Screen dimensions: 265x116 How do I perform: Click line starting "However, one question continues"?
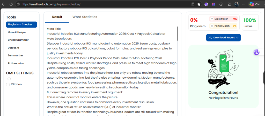(x=101, y=102)
